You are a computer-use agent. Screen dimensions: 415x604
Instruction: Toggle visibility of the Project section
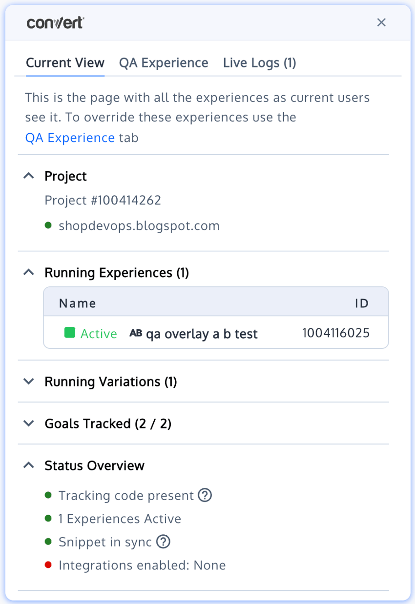pyautogui.click(x=28, y=176)
